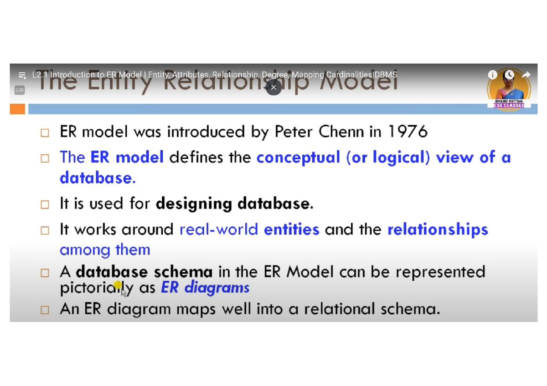The image size is (547, 386).
Task: Open the video title link
Action: [214, 75]
